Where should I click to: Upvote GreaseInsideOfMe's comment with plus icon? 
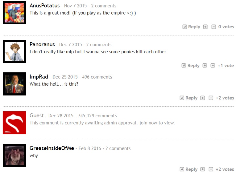(x=203, y=169)
